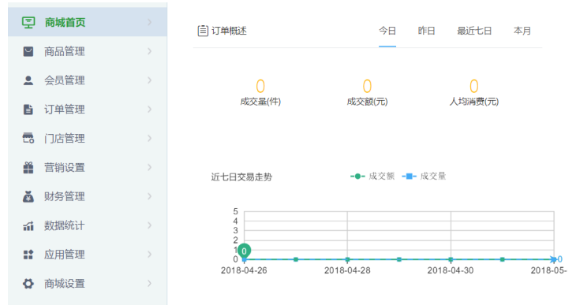
Task: Click the 2018-04-26 axis label
Action: pos(244,270)
